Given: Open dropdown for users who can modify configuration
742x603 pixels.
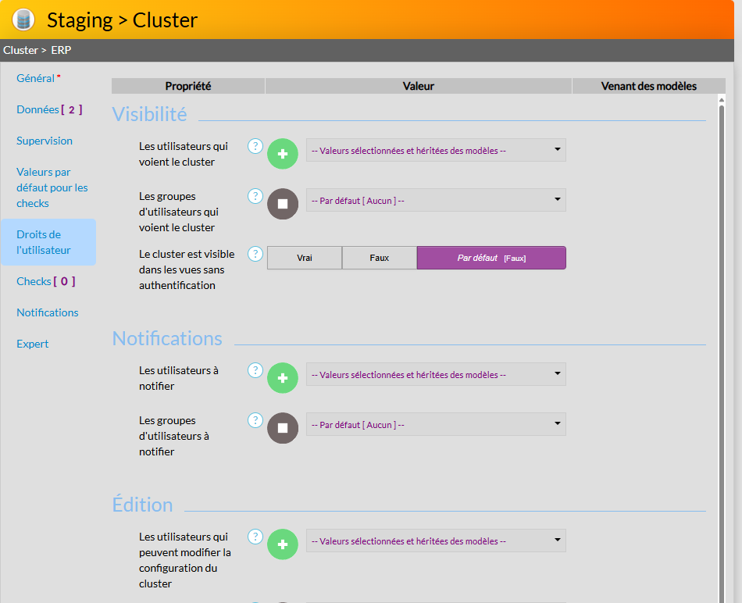Looking at the screenshot, I should pos(436,541).
